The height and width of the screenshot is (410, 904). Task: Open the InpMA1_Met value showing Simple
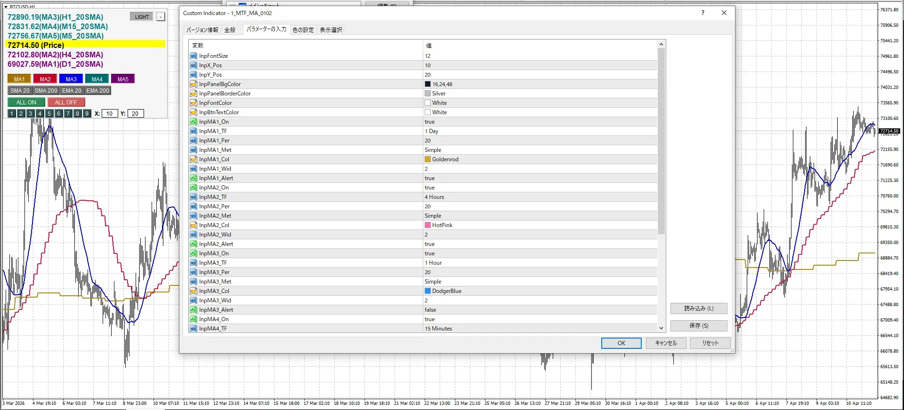point(540,150)
